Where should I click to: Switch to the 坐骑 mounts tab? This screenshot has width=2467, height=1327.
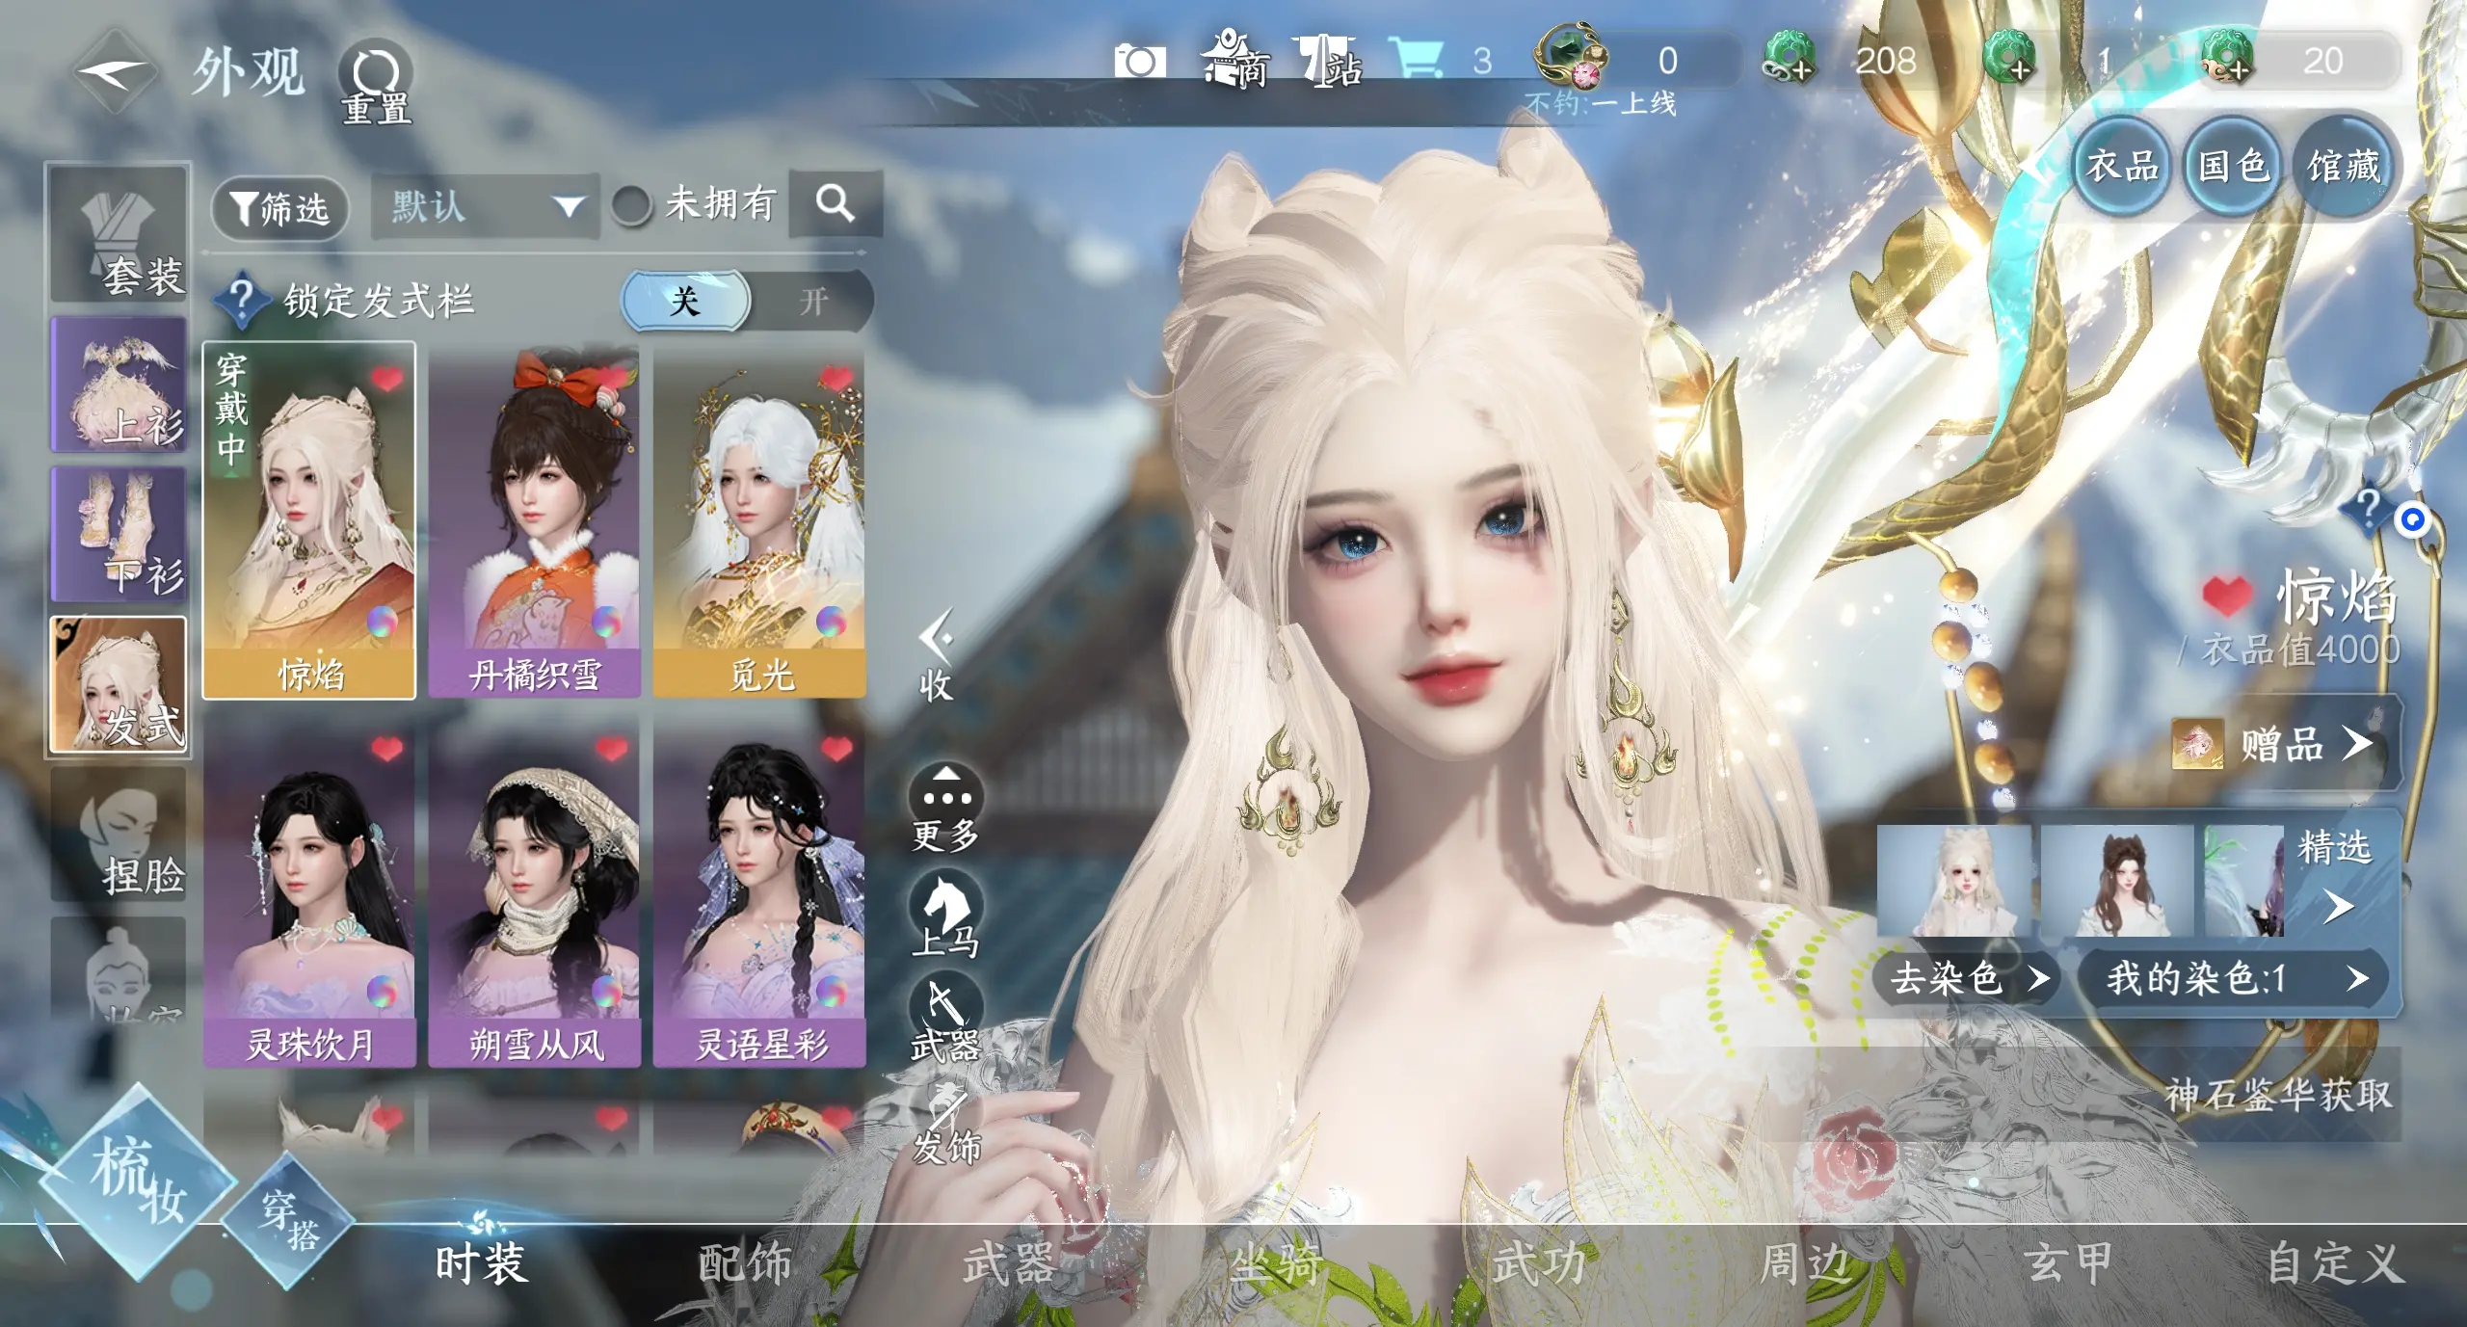(1274, 1262)
